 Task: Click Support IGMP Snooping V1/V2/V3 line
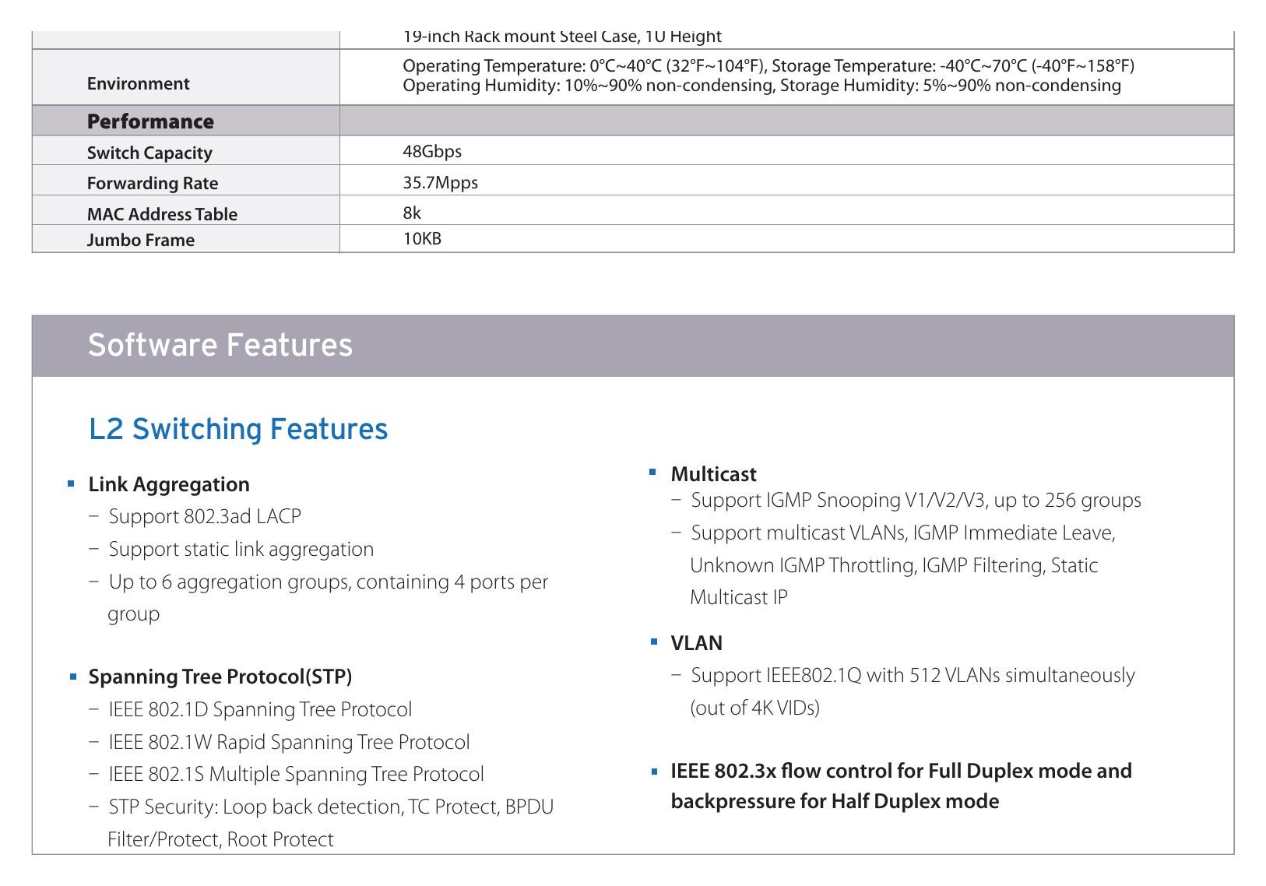(916, 500)
